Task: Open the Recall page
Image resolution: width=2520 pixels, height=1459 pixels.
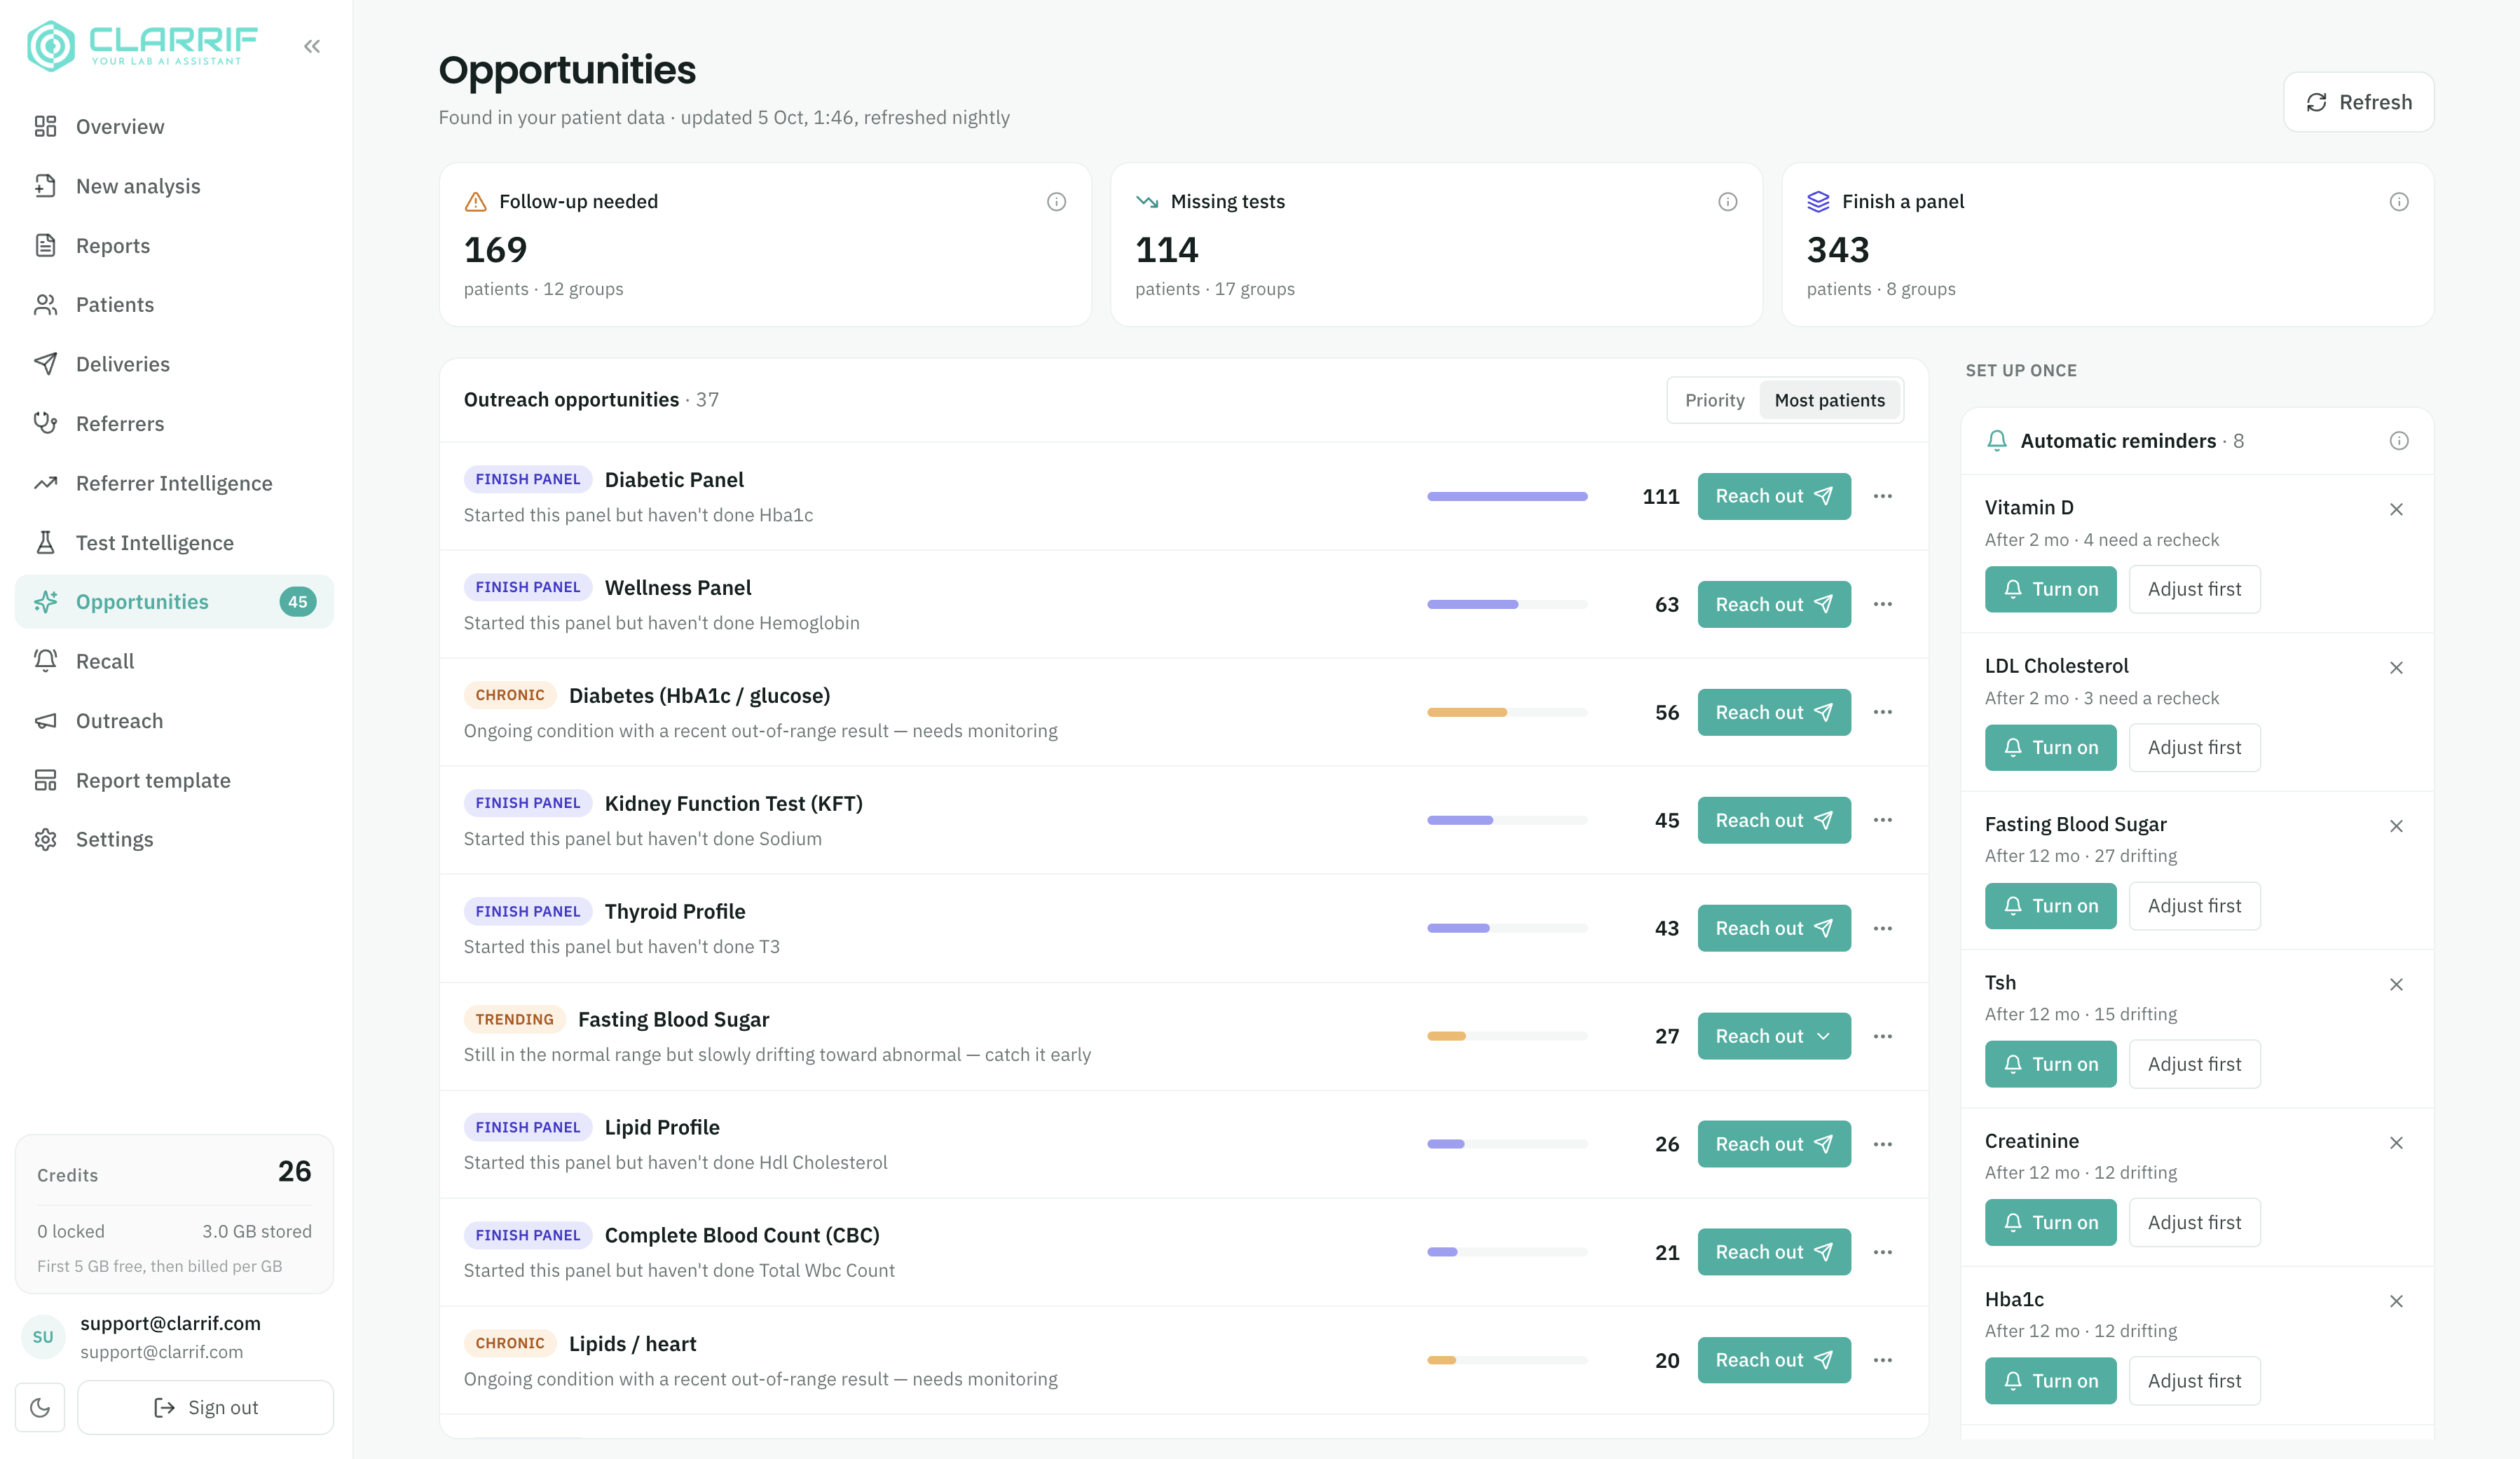Action: pyautogui.click(x=174, y=661)
